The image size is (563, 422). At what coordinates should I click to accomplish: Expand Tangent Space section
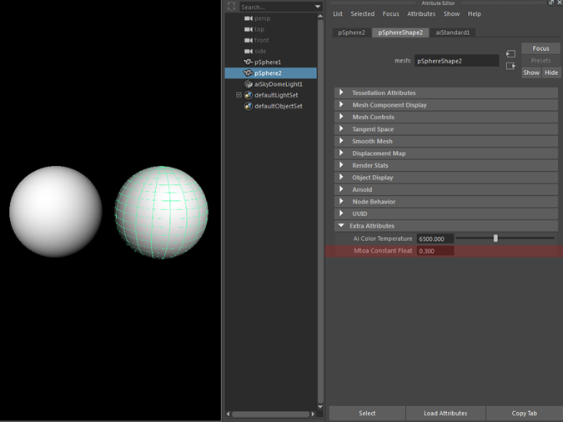(x=446, y=129)
